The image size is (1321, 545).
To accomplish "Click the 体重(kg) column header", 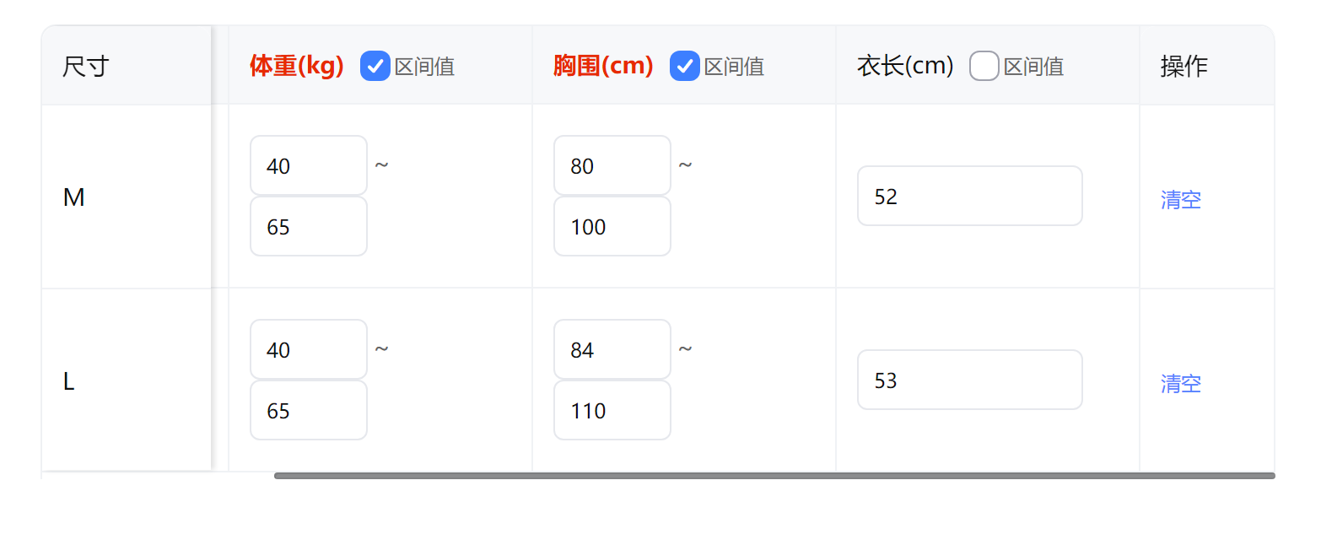I will tap(297, 66).
